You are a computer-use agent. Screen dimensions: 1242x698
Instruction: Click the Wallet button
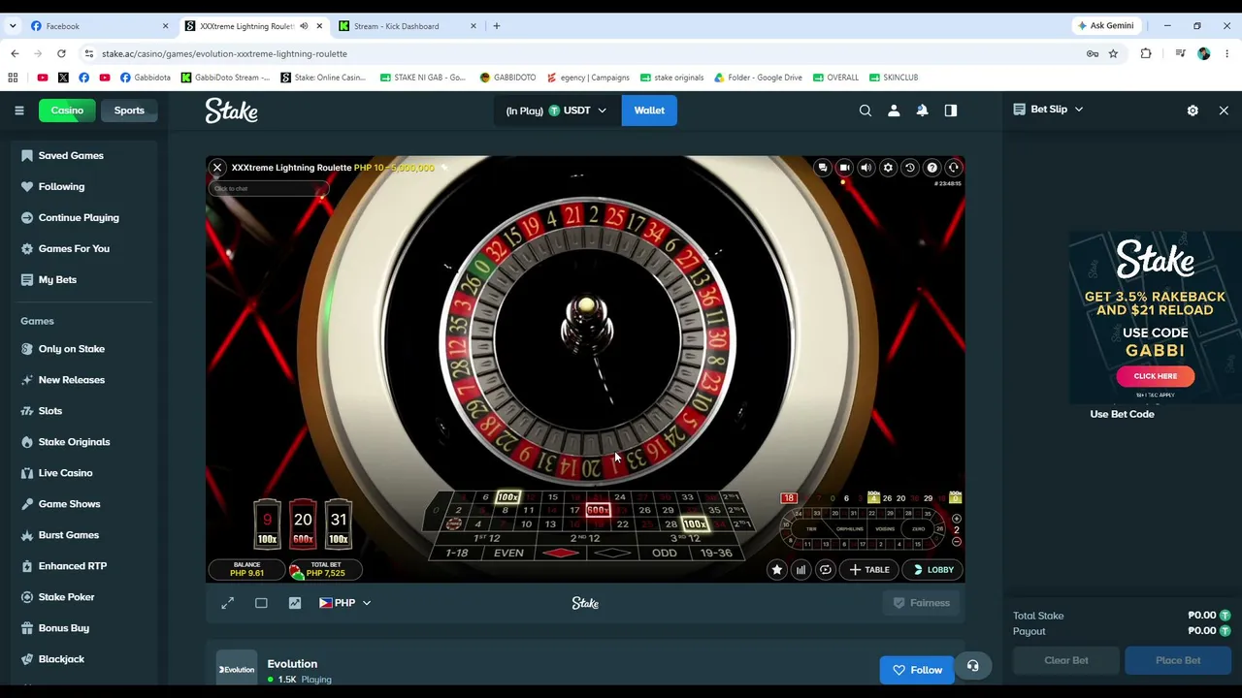(649, 111)
